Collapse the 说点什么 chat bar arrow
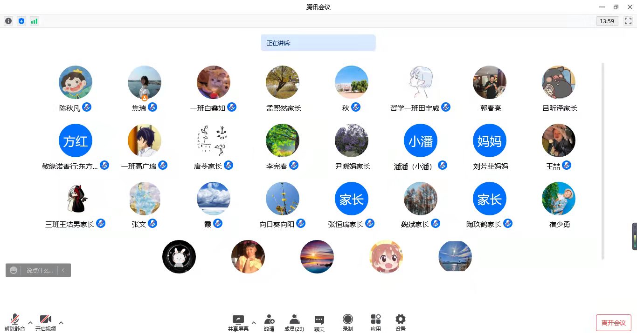Screen dimensions: 637x333 [x=63, y=270]
